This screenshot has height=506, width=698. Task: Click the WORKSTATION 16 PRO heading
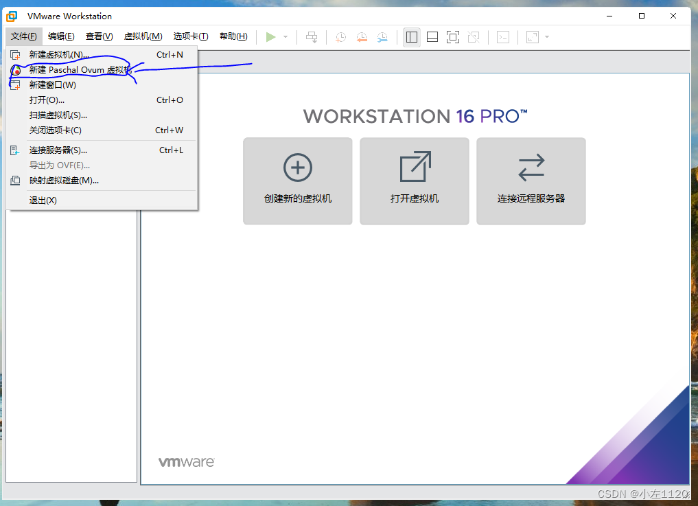pyautogui.click(x=415, y=117)
